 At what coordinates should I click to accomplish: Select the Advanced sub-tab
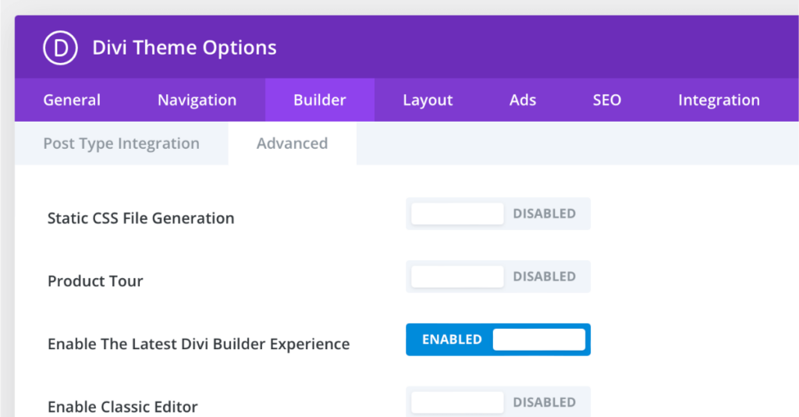pyautogui.click(x=292, y=143)
